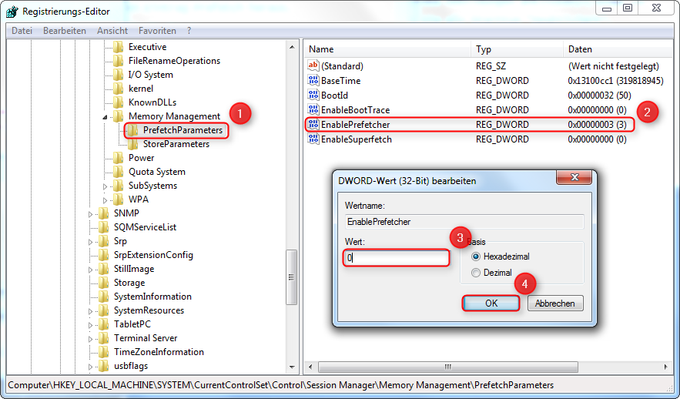Click Abbrechen to cancel the dialog
680x399 pixels.
coord(555,303)
